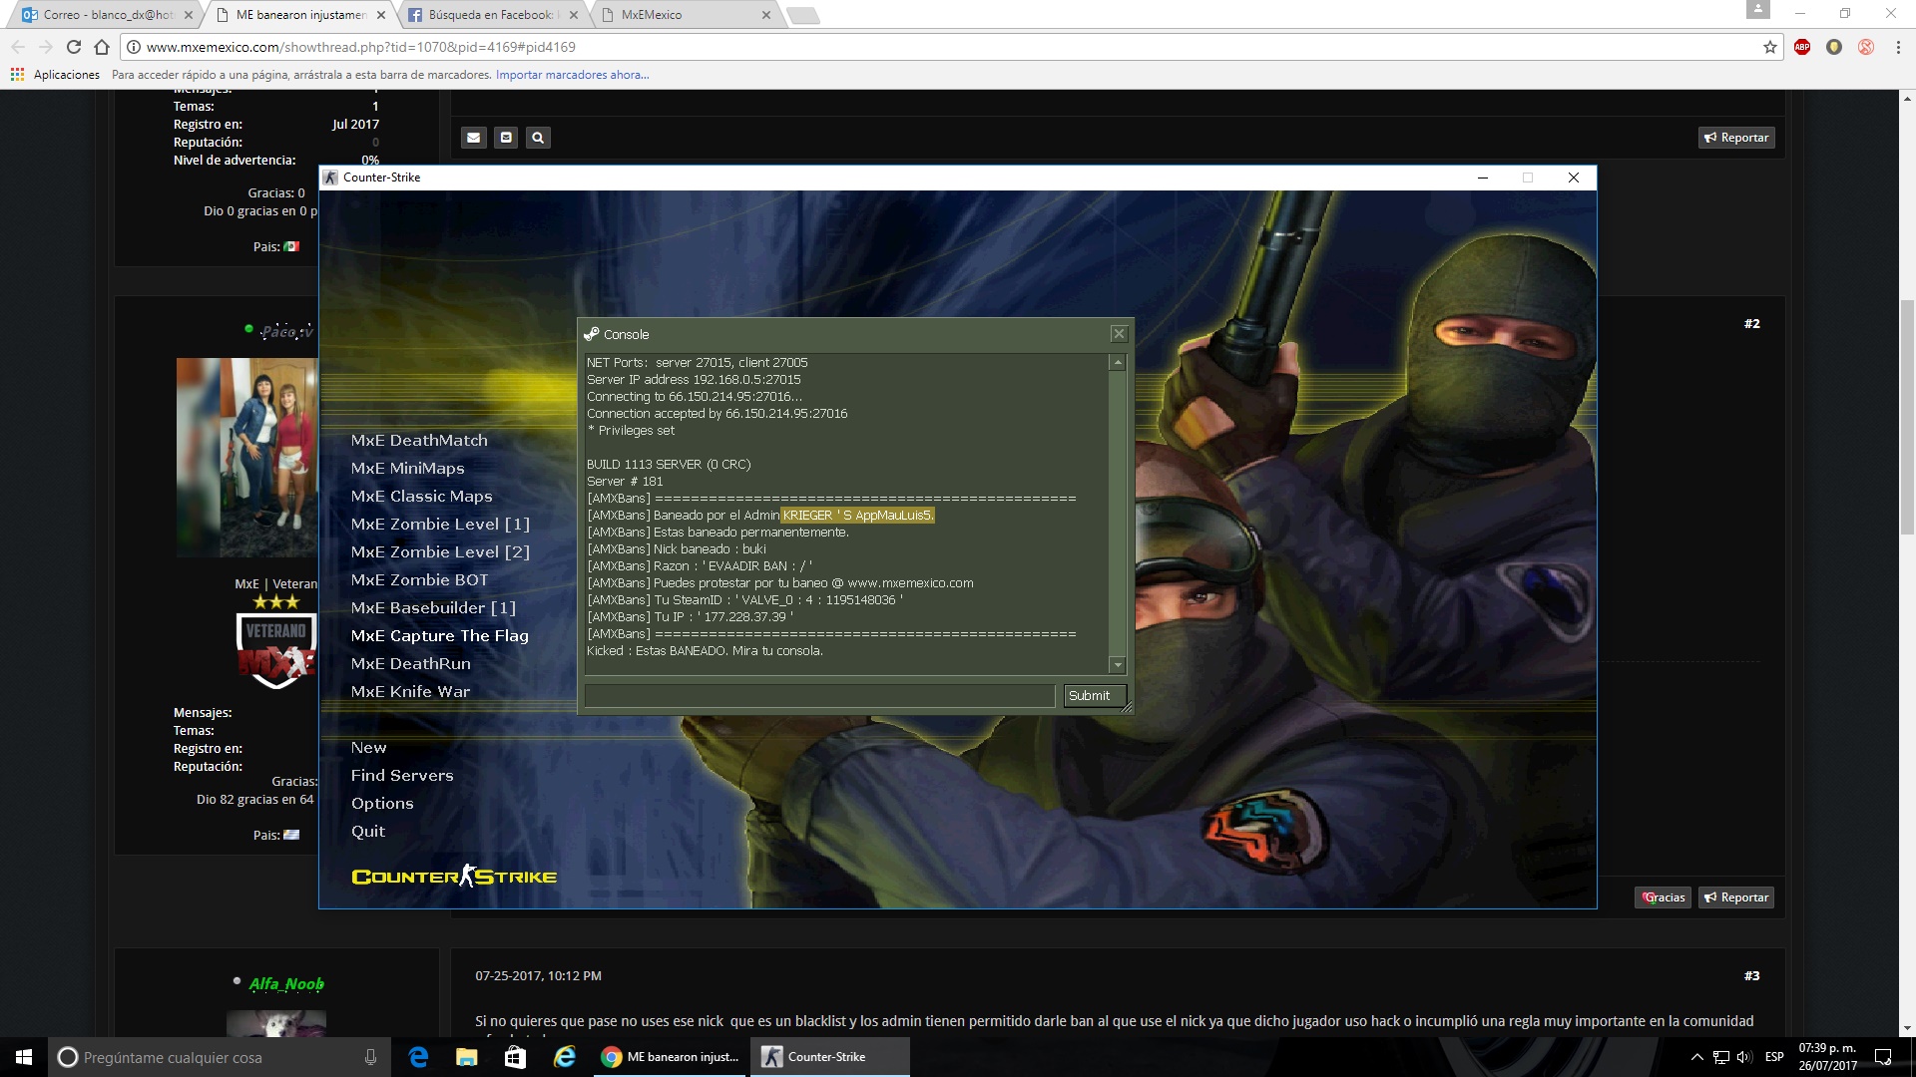Open the #2 post permalink
This screenshot has height=1077, width=1916.
1751,324
